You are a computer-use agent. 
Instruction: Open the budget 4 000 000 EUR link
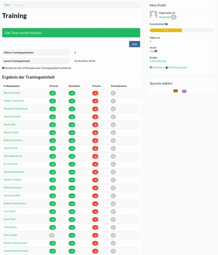(x=158, y=61)
